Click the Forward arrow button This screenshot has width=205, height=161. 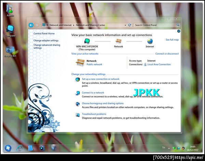click(36, 25)
